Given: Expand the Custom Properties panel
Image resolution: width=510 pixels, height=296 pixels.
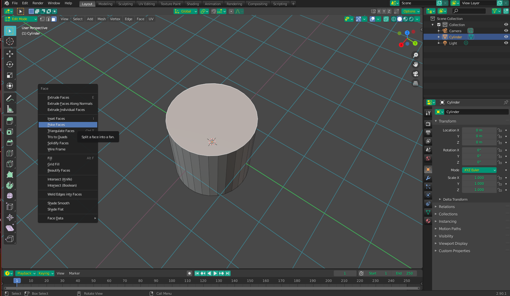Looking at the screenshot, I should tap(454, 251).
